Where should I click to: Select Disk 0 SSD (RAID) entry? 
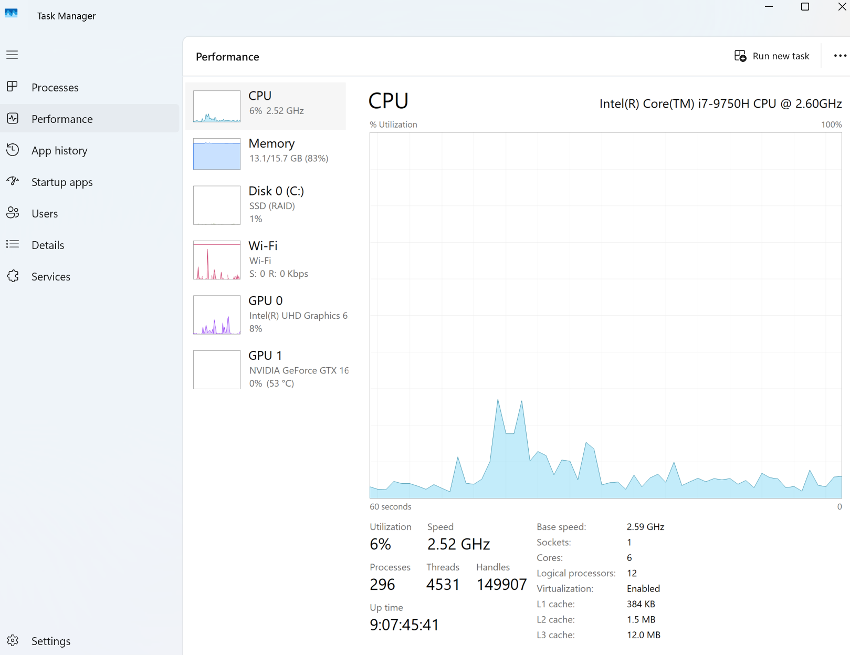click(x=266, y=205)
